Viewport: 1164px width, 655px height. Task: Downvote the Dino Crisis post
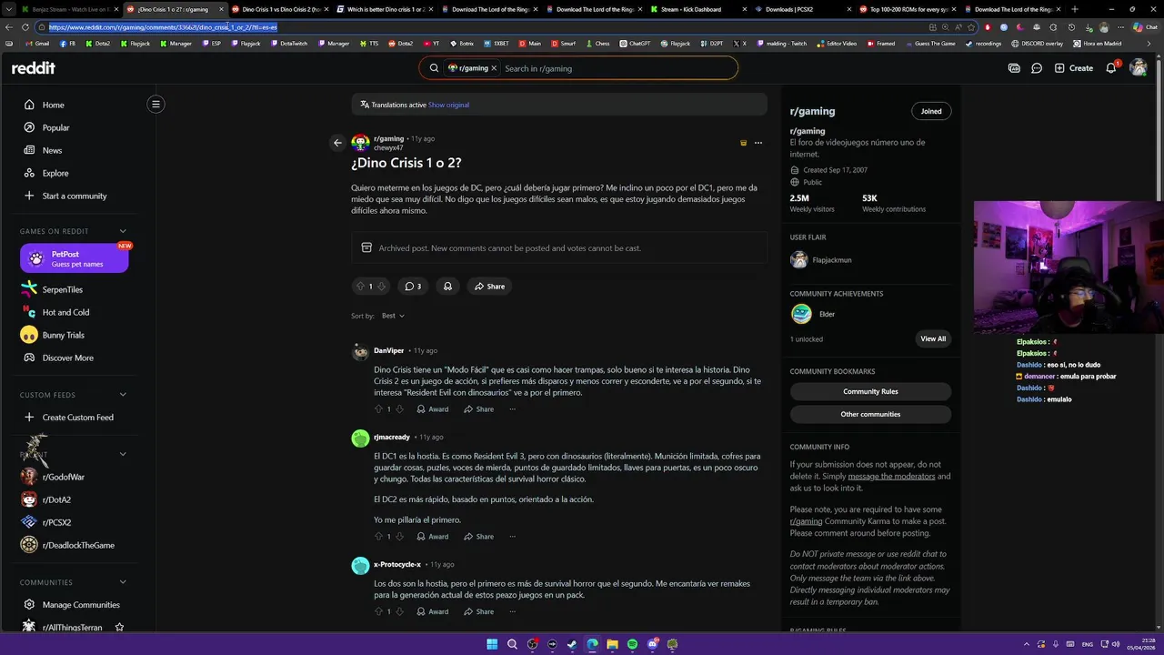click(382, 287)
